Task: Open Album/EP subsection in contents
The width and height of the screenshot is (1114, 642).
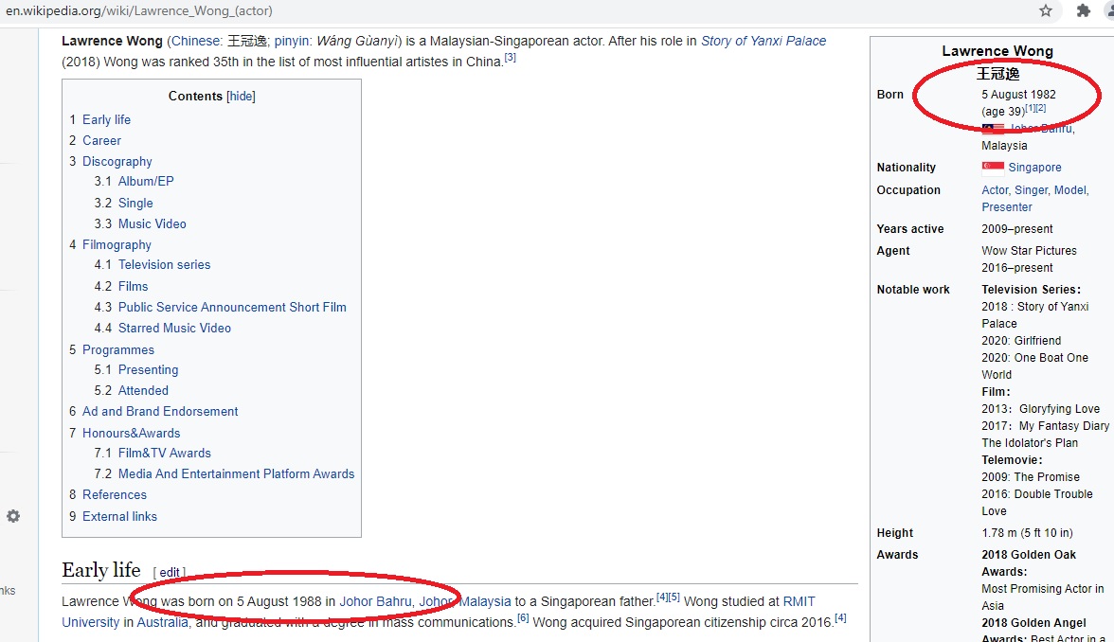Action: pyautogui.click(x=146, y=181)
